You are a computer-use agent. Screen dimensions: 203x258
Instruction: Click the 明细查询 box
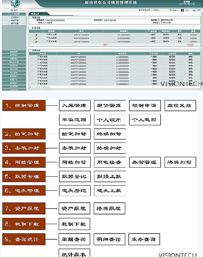click(109, 239)
